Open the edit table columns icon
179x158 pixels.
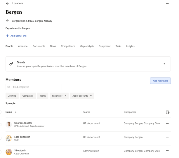[168, 112]
